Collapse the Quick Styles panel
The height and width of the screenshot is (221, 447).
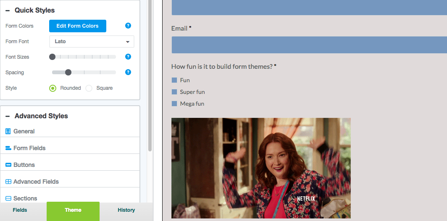tap(8, 10)
